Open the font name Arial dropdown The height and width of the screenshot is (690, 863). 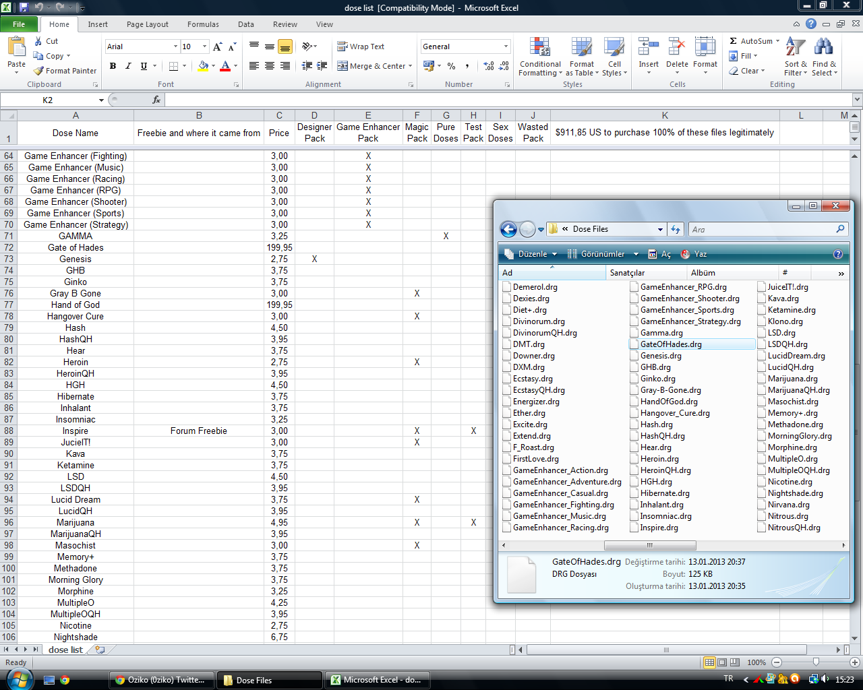pyautogui.click(x=175, y=46)
